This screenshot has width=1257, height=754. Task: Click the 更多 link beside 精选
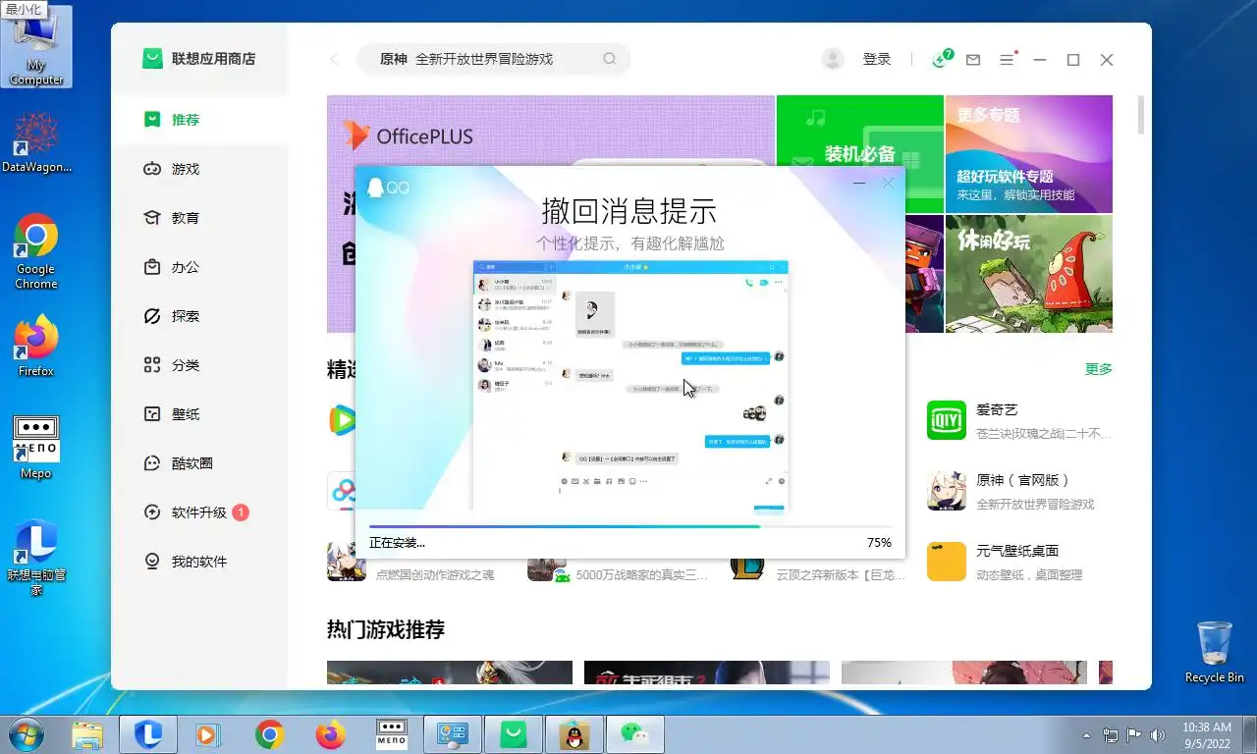click(1099, 369)
